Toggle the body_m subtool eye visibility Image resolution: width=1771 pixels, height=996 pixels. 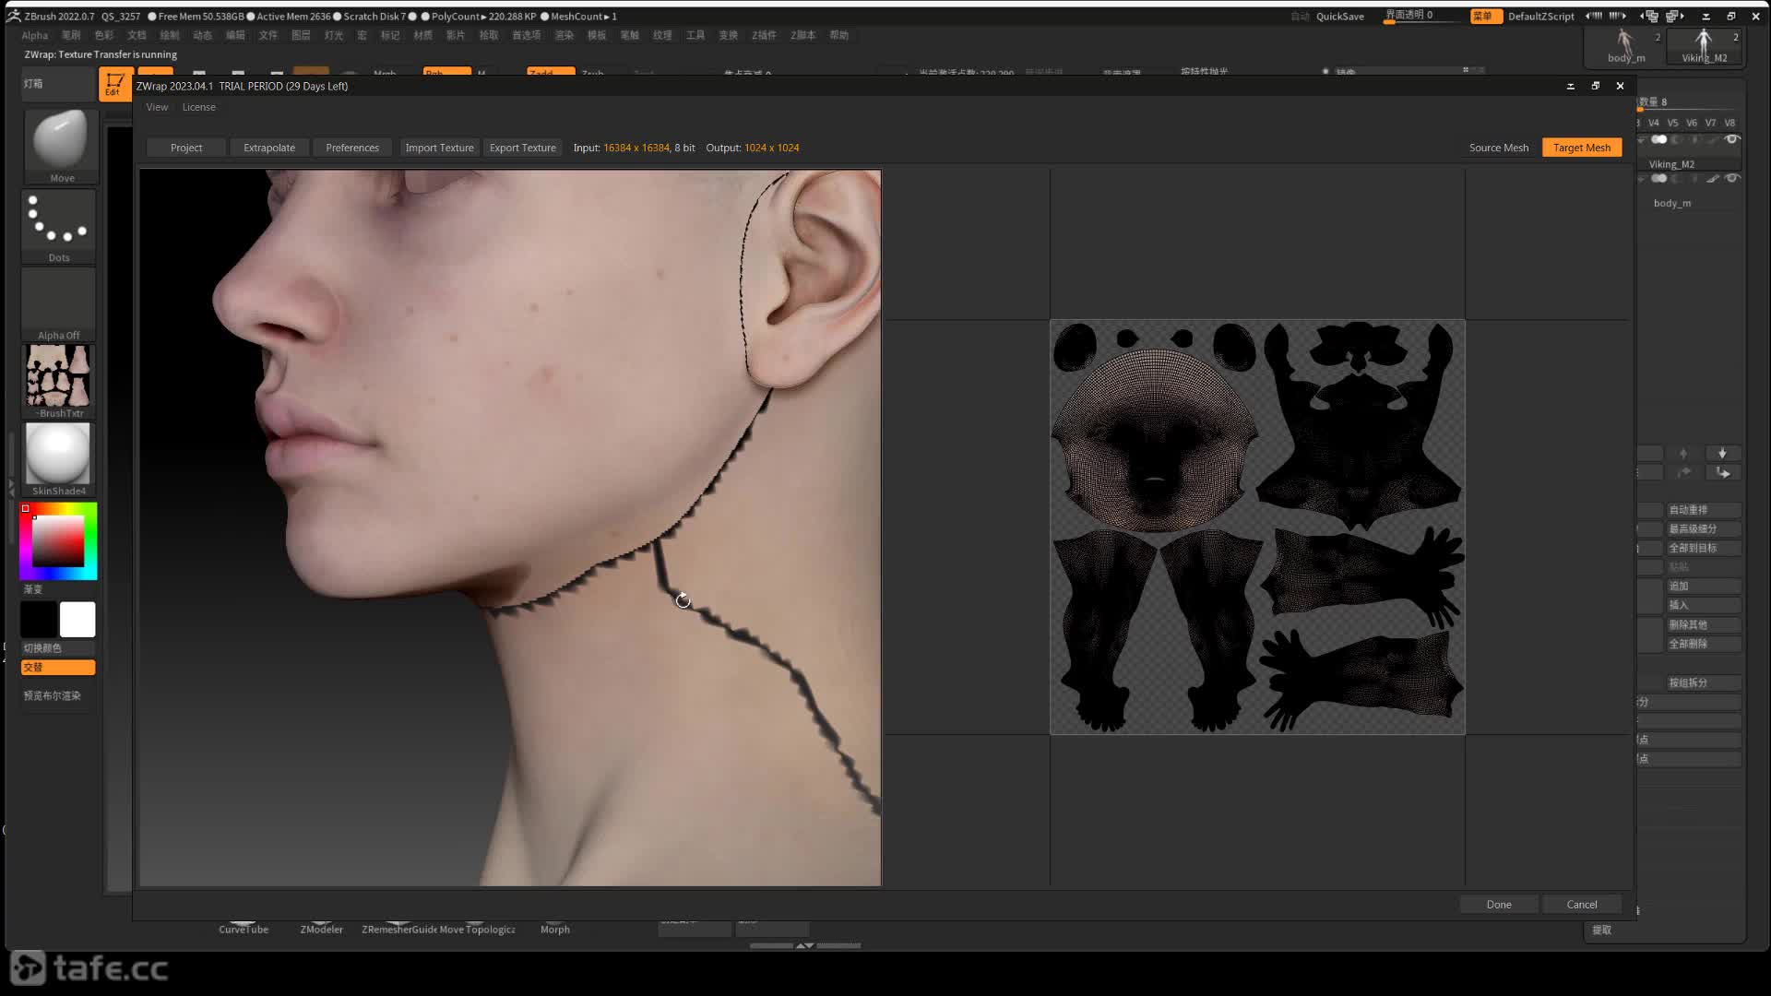[1732, 178]
